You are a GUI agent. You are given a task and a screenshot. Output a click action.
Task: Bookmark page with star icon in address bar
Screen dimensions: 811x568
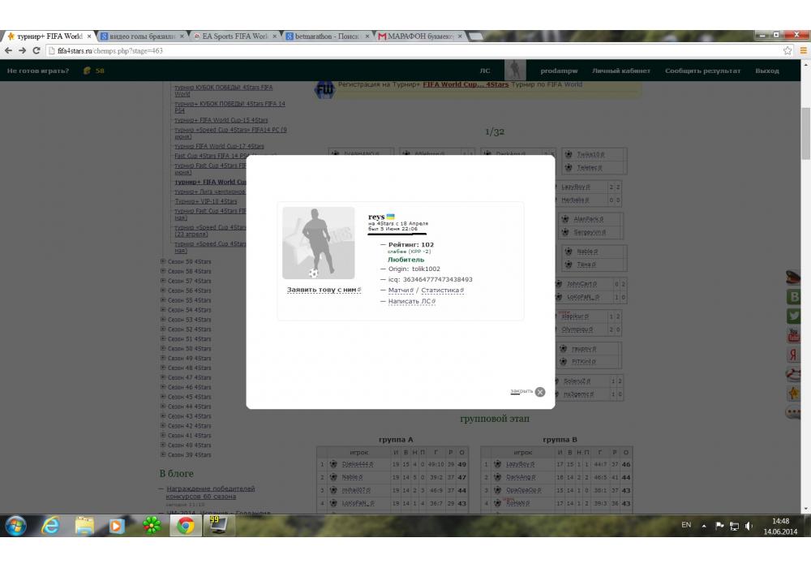pos(787,50)
